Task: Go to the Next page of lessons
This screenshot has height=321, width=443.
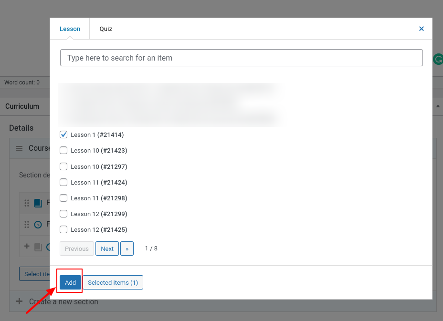Action: 107,249
